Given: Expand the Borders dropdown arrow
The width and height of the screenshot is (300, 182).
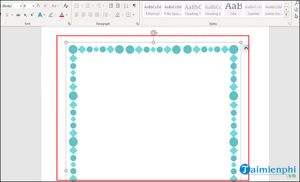Looking at the screenshot, I should coord(133,15).
